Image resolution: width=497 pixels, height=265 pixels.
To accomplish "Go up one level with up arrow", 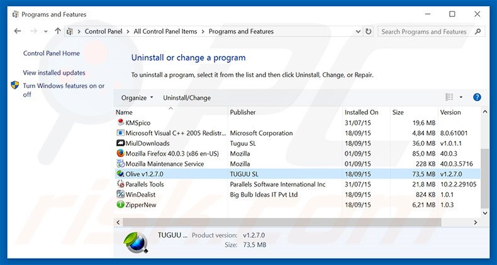I will click(x=58, y=31).
